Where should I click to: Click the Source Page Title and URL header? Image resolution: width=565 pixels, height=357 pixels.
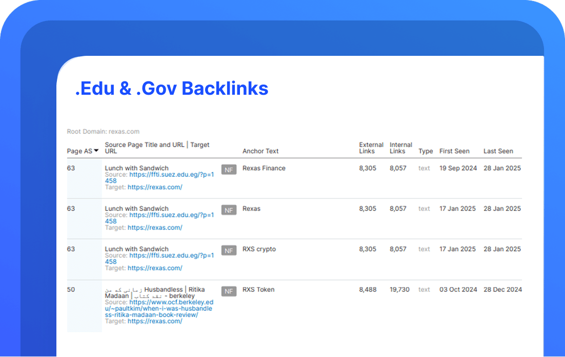pyautogui.click(x=157, y=148)
